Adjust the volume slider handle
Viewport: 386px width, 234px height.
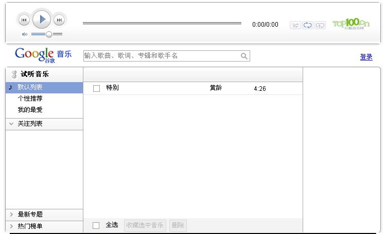49,34
